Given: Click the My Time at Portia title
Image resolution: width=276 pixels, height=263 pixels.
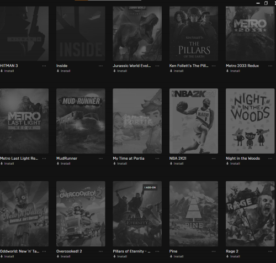Looking at the screenshot, I should click(x=129, y=159).
